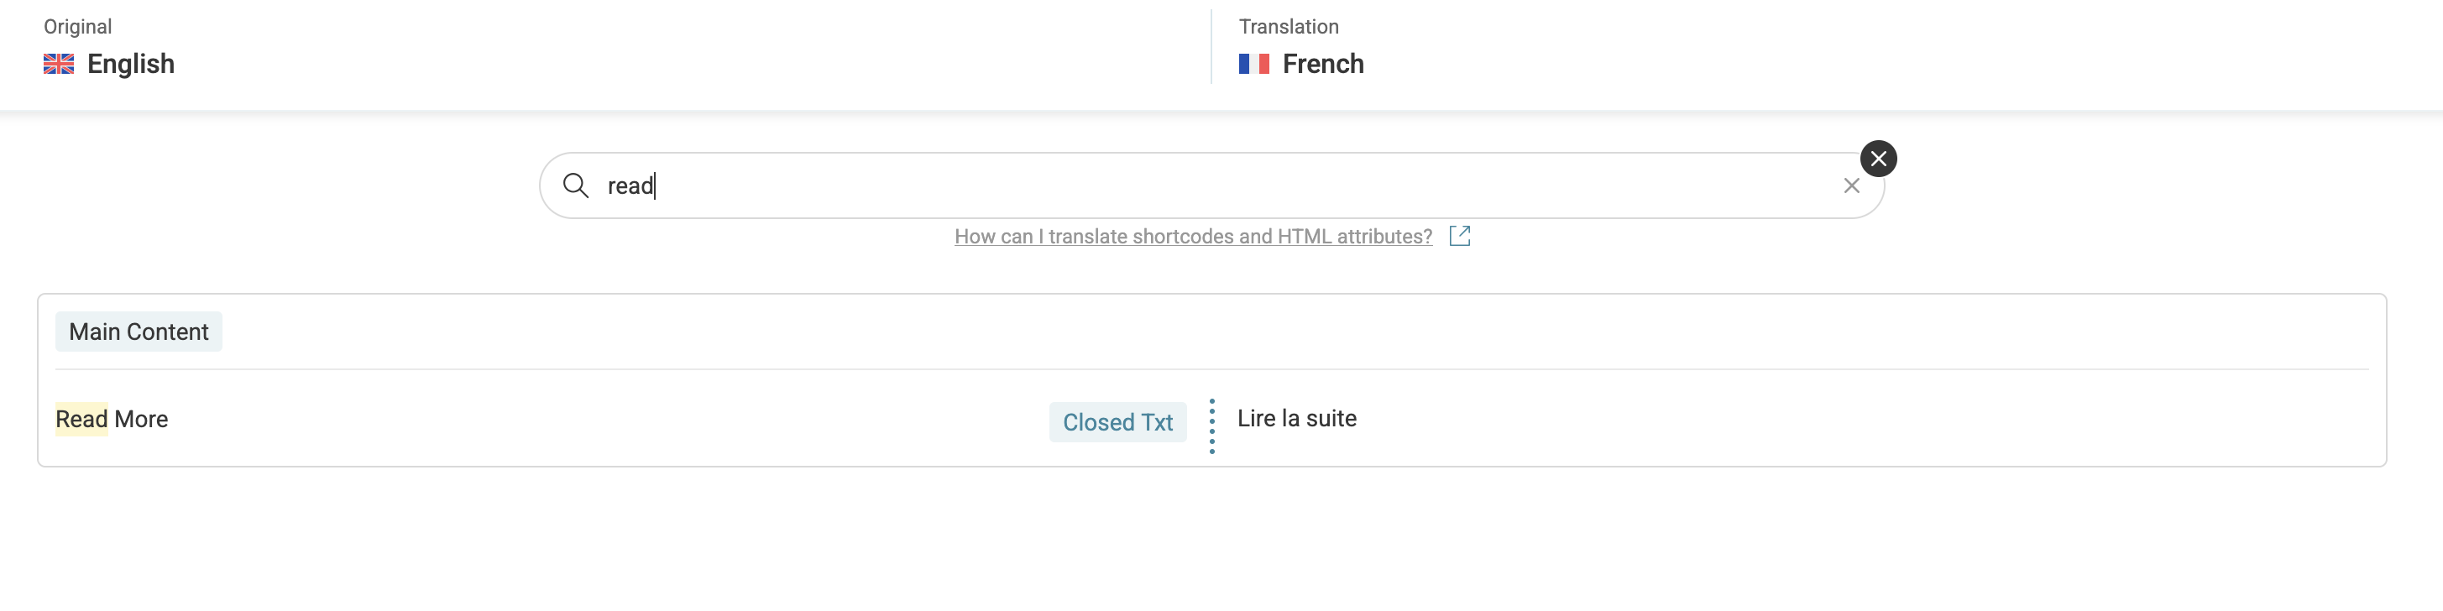Click the highlighted word "Read"

(x=81, y=420)
